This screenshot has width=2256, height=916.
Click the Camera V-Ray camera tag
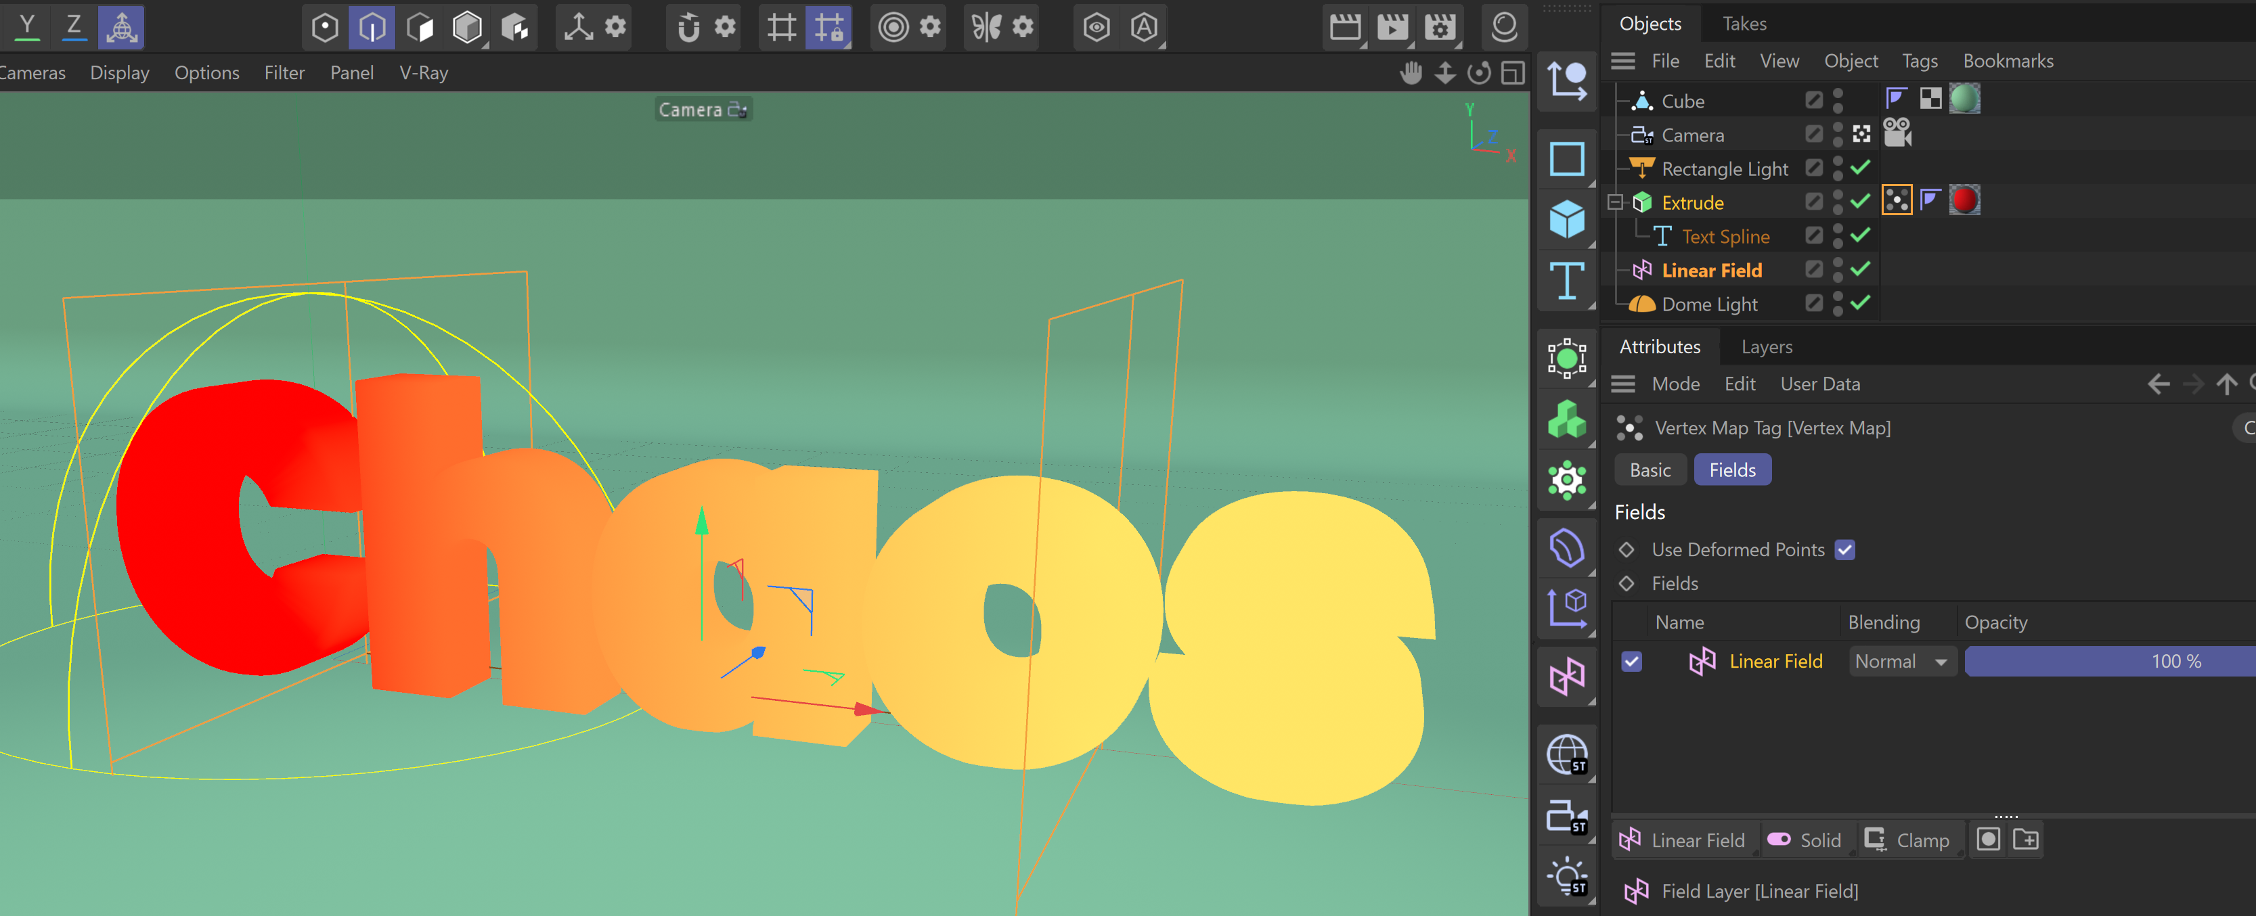tap(1897, 132)
